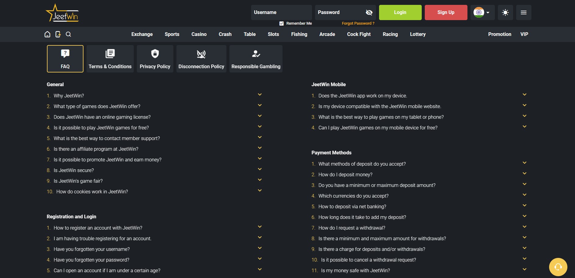Expand chevron for 'Is JeetWin secure?'

click(x=260, y=169)
